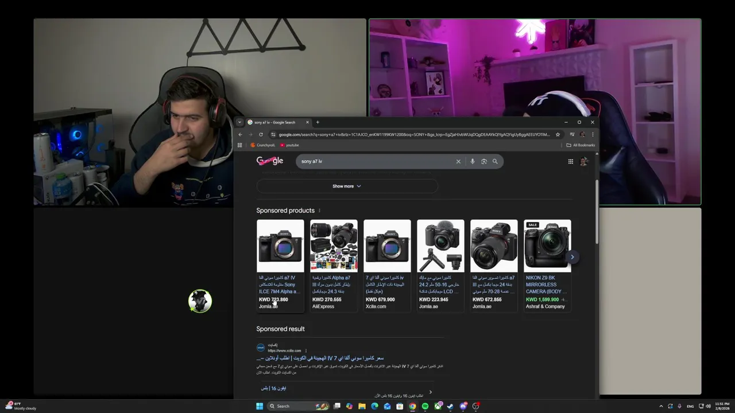735x413 pixels.
Task: Launch Copilot from the taskbar
Action: pos(349,406)
